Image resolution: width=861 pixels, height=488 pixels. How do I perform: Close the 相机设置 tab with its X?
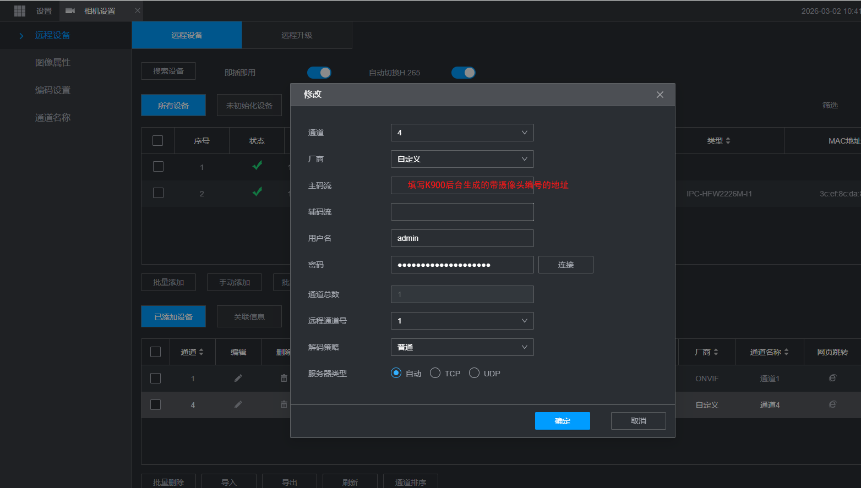pos(138,10)
